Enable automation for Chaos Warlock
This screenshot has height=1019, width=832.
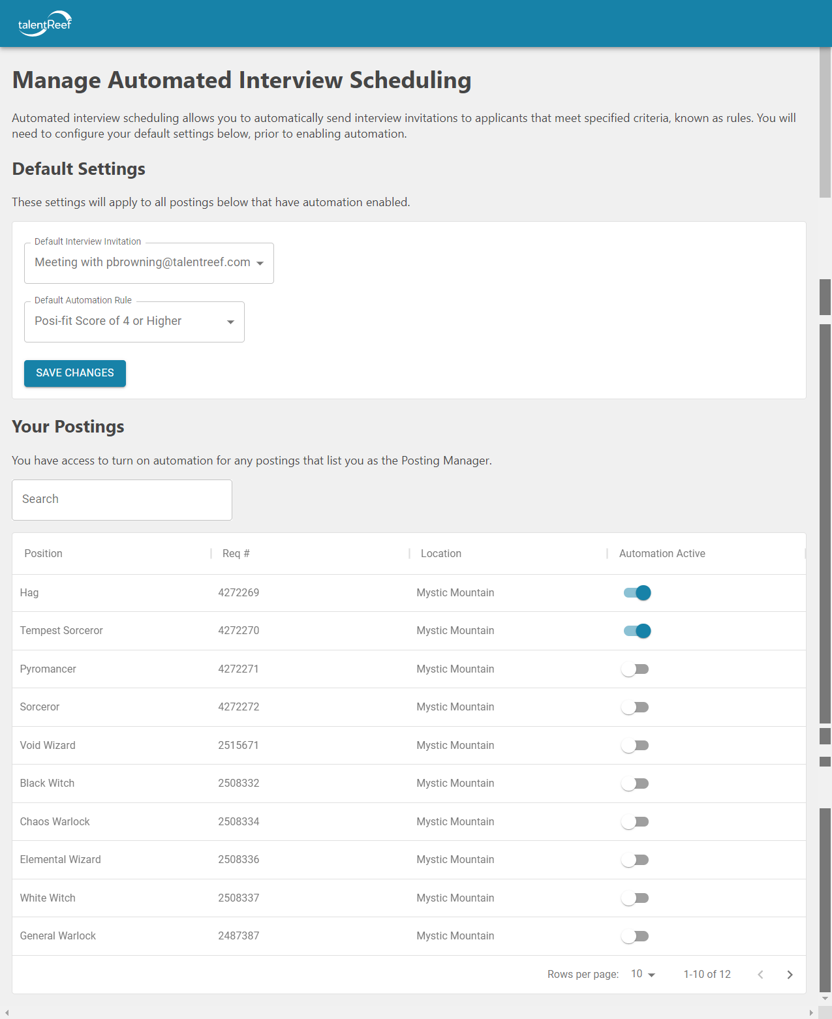coord(634,821)
